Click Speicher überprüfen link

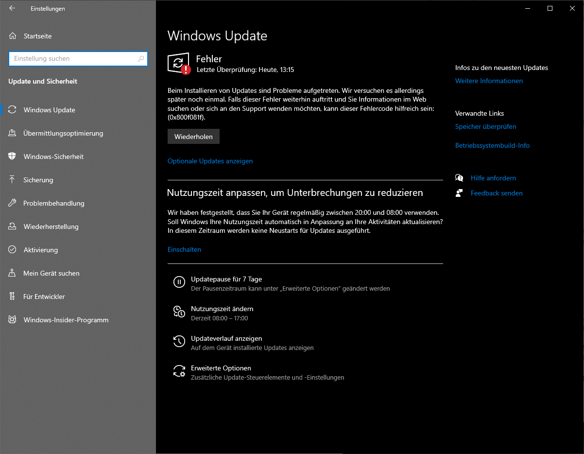pyautogui.click(x=485, y=126)
